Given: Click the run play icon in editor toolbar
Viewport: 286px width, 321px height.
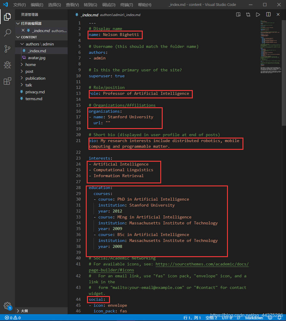Looking at the screenshot, I should pos(258,15).
